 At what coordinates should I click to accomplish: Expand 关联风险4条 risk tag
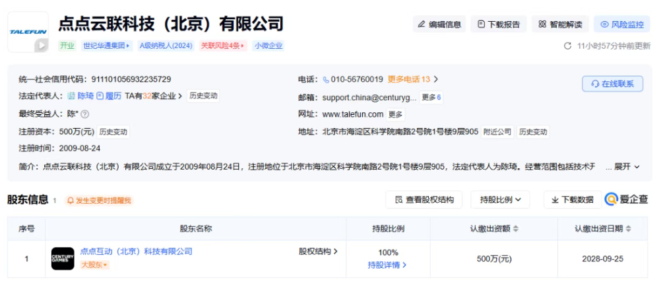coord(222,46)
